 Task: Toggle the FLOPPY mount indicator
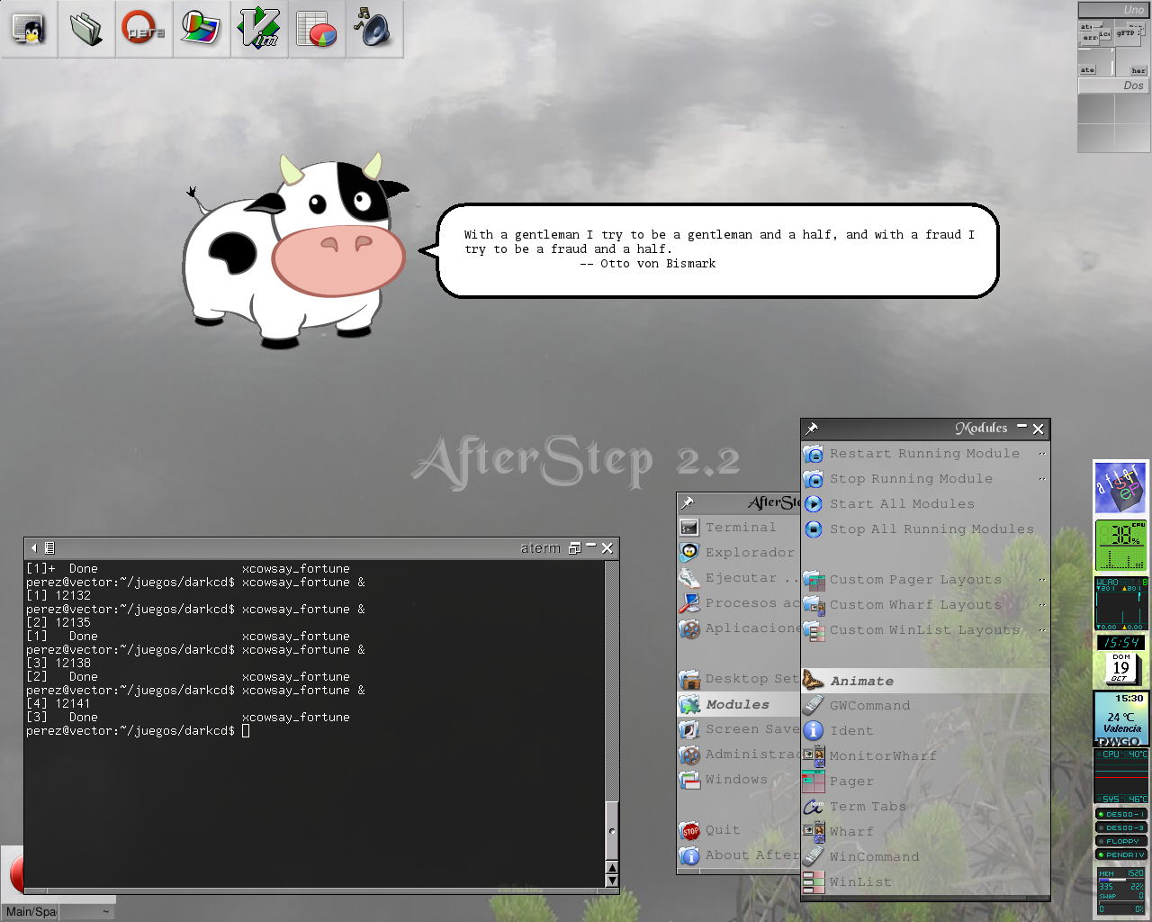point(1120,841)
